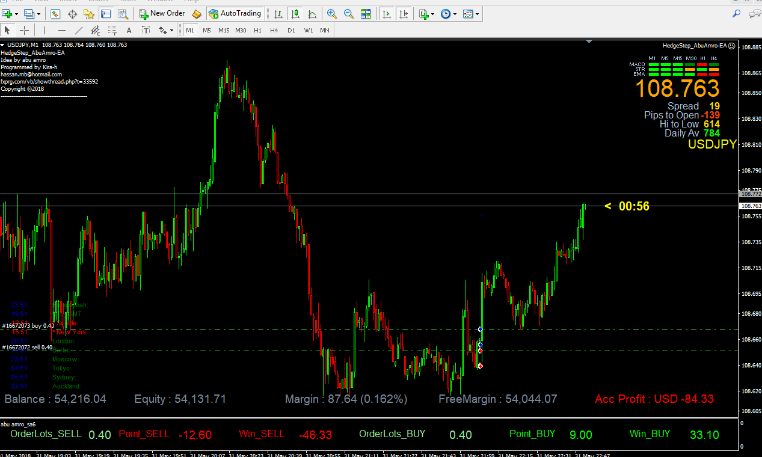762x457 pixels.
Task: Zoom out of the chart
Action: point(348,13)
